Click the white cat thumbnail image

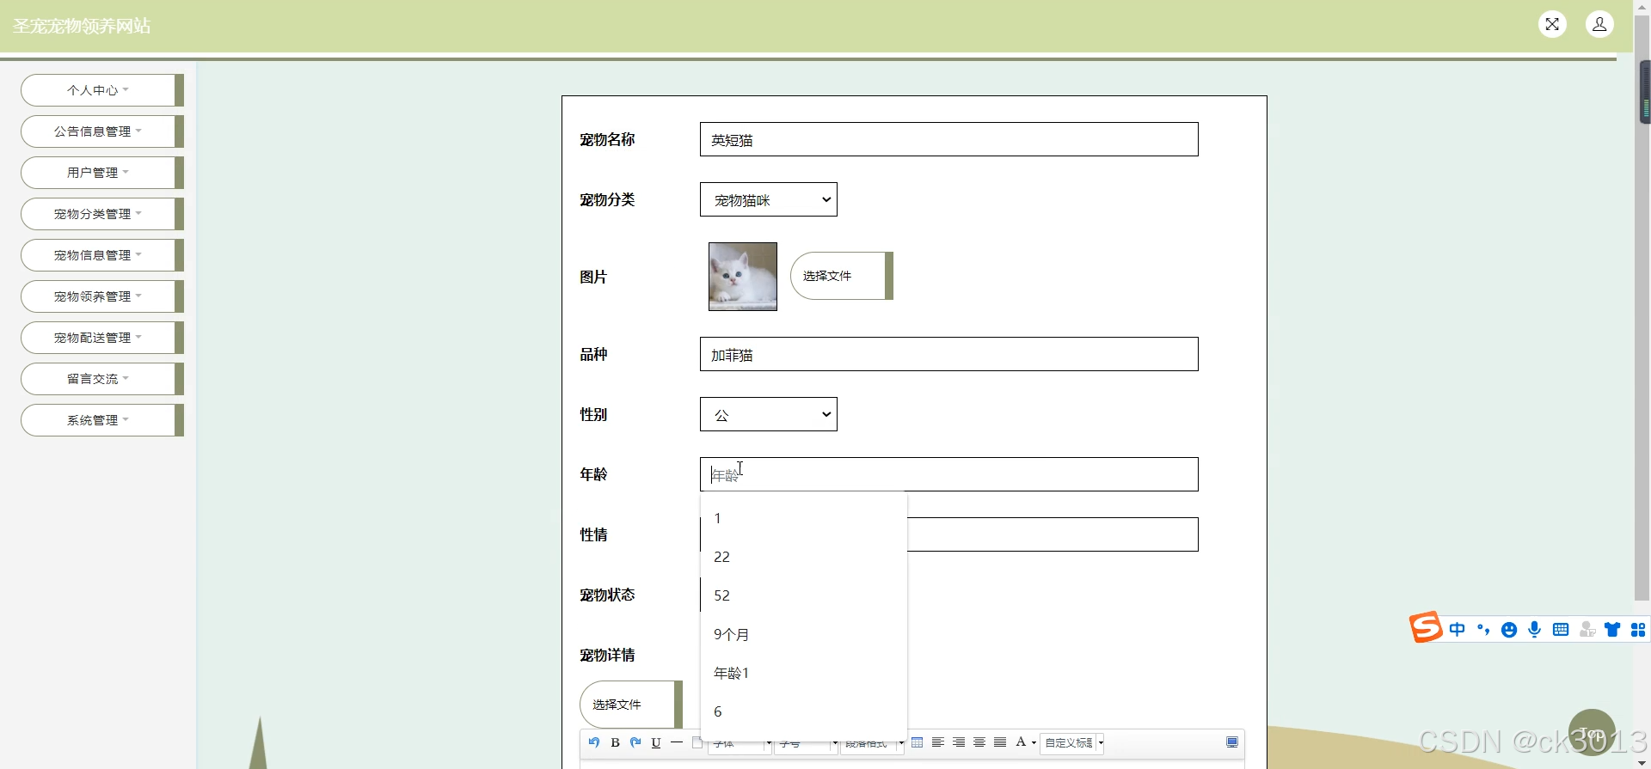tap(743, 277)
